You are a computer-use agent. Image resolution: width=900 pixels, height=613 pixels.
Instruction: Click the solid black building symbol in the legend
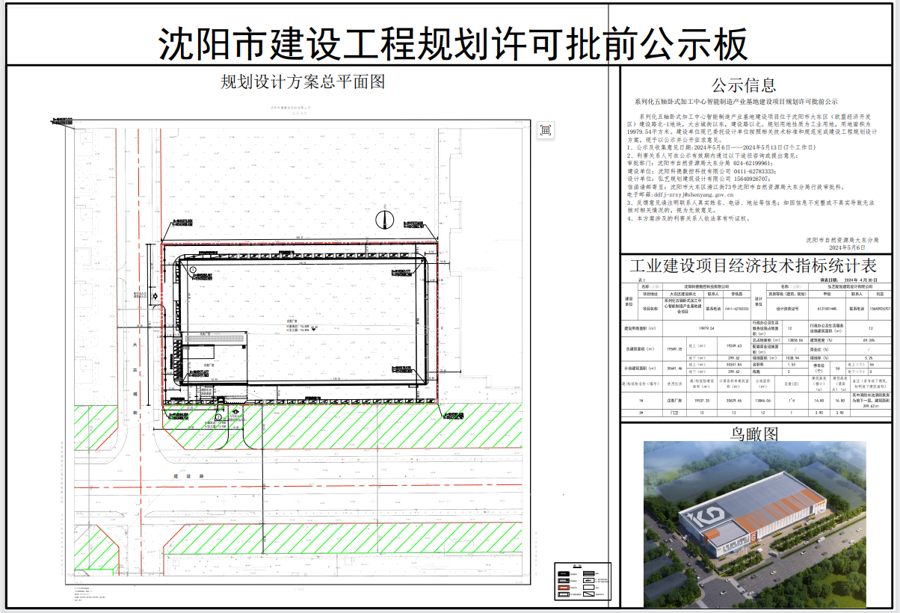[x=564, y=573]
